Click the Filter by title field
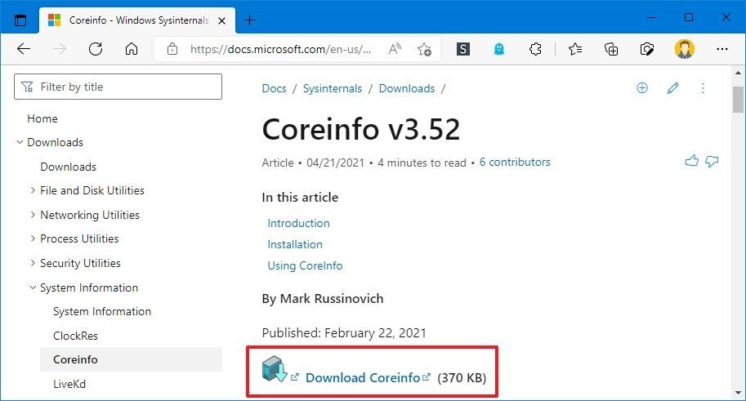The height and width of the screenshot is (401, 746). tap(118, 87)
